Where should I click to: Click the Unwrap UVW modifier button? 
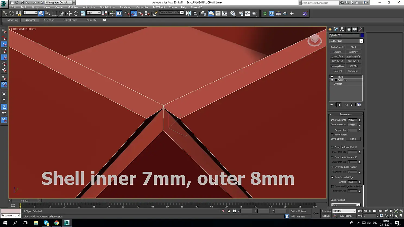[x=337, y=66]
